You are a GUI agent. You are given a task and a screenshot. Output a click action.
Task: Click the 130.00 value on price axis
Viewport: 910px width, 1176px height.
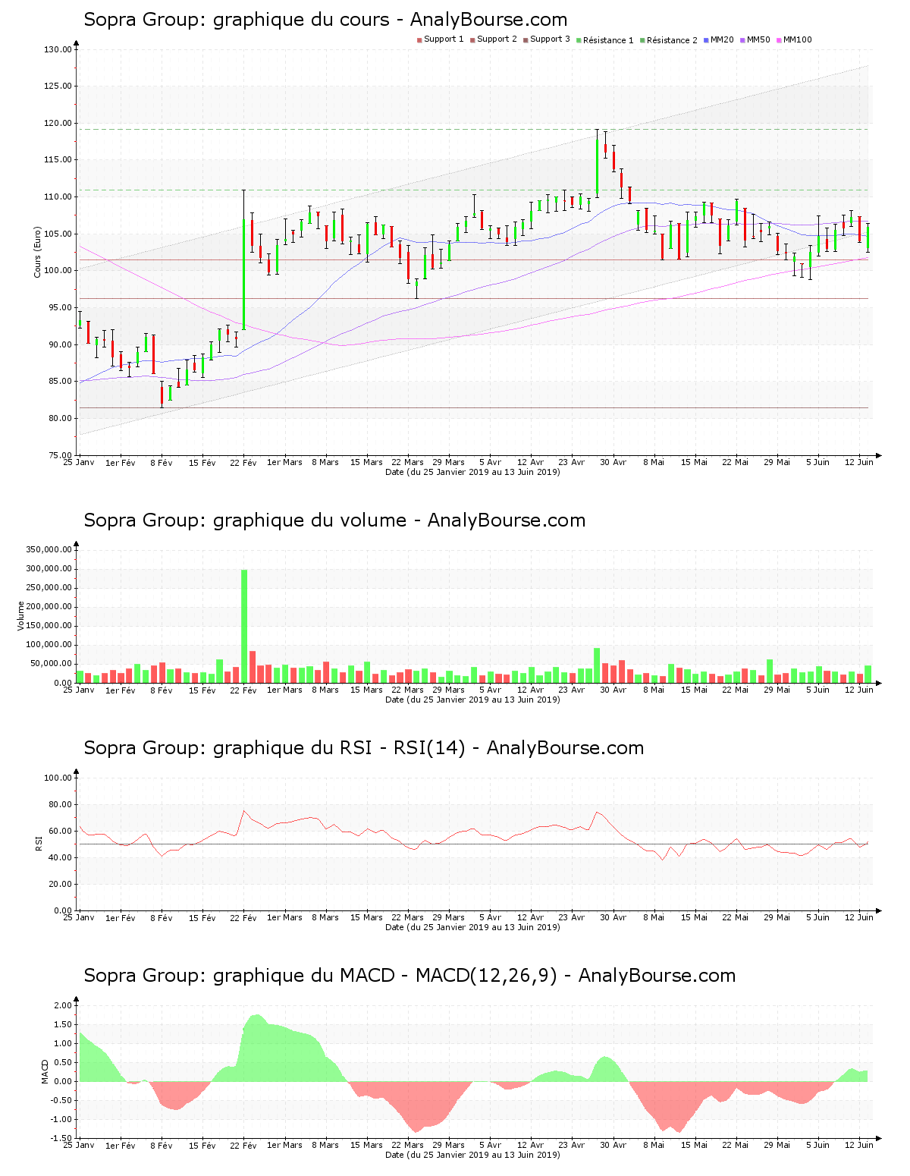tap(58, 49)
